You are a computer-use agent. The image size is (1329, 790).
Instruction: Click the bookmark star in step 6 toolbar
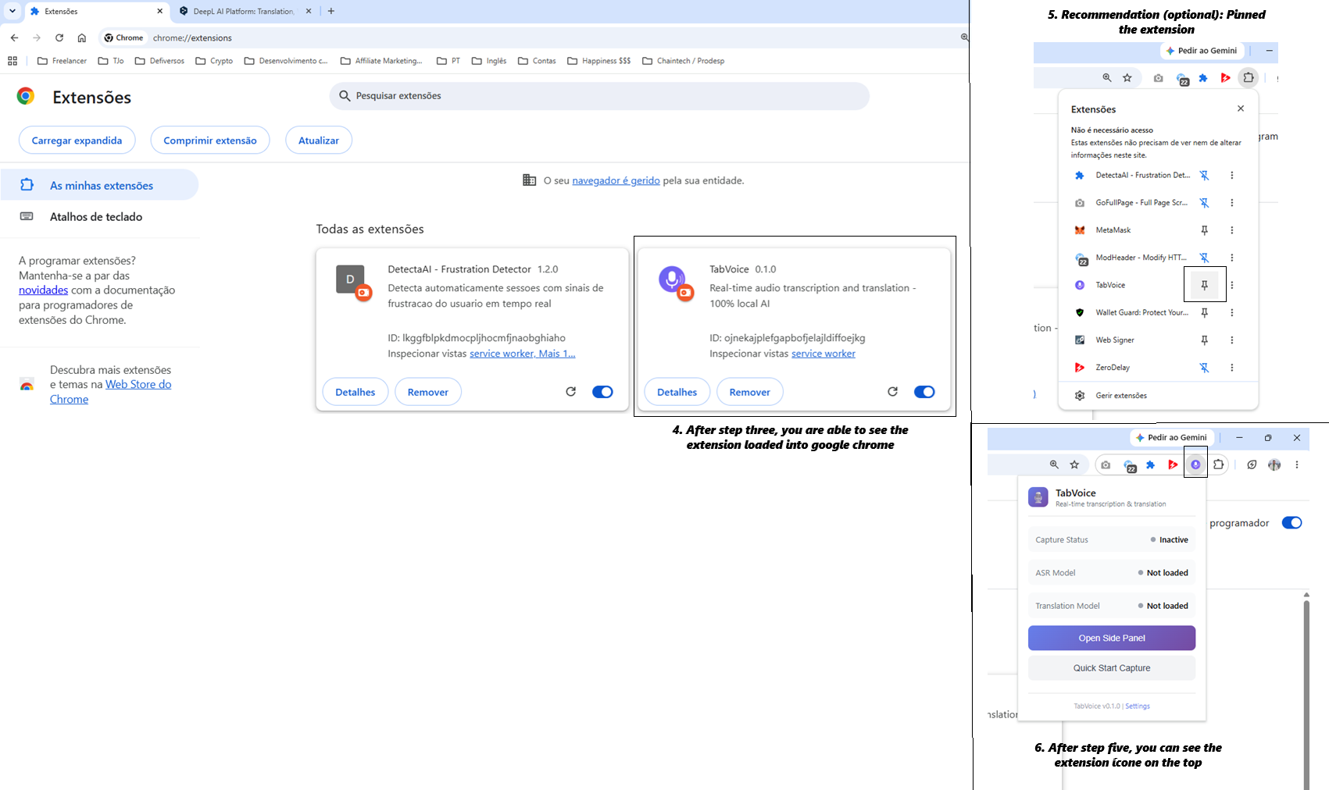pos(1074,464)
